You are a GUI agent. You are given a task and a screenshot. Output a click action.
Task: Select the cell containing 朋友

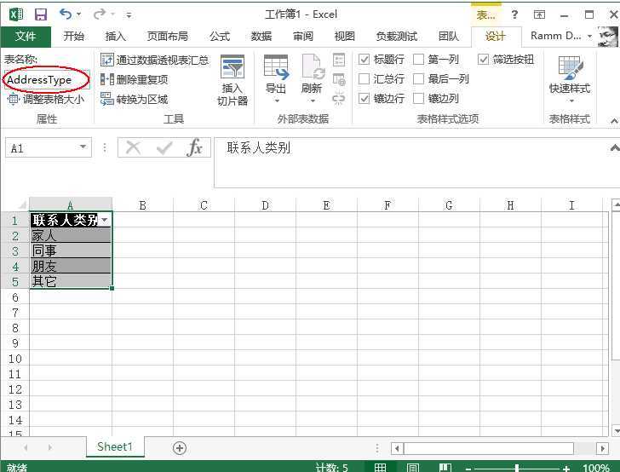coord(71,267)
